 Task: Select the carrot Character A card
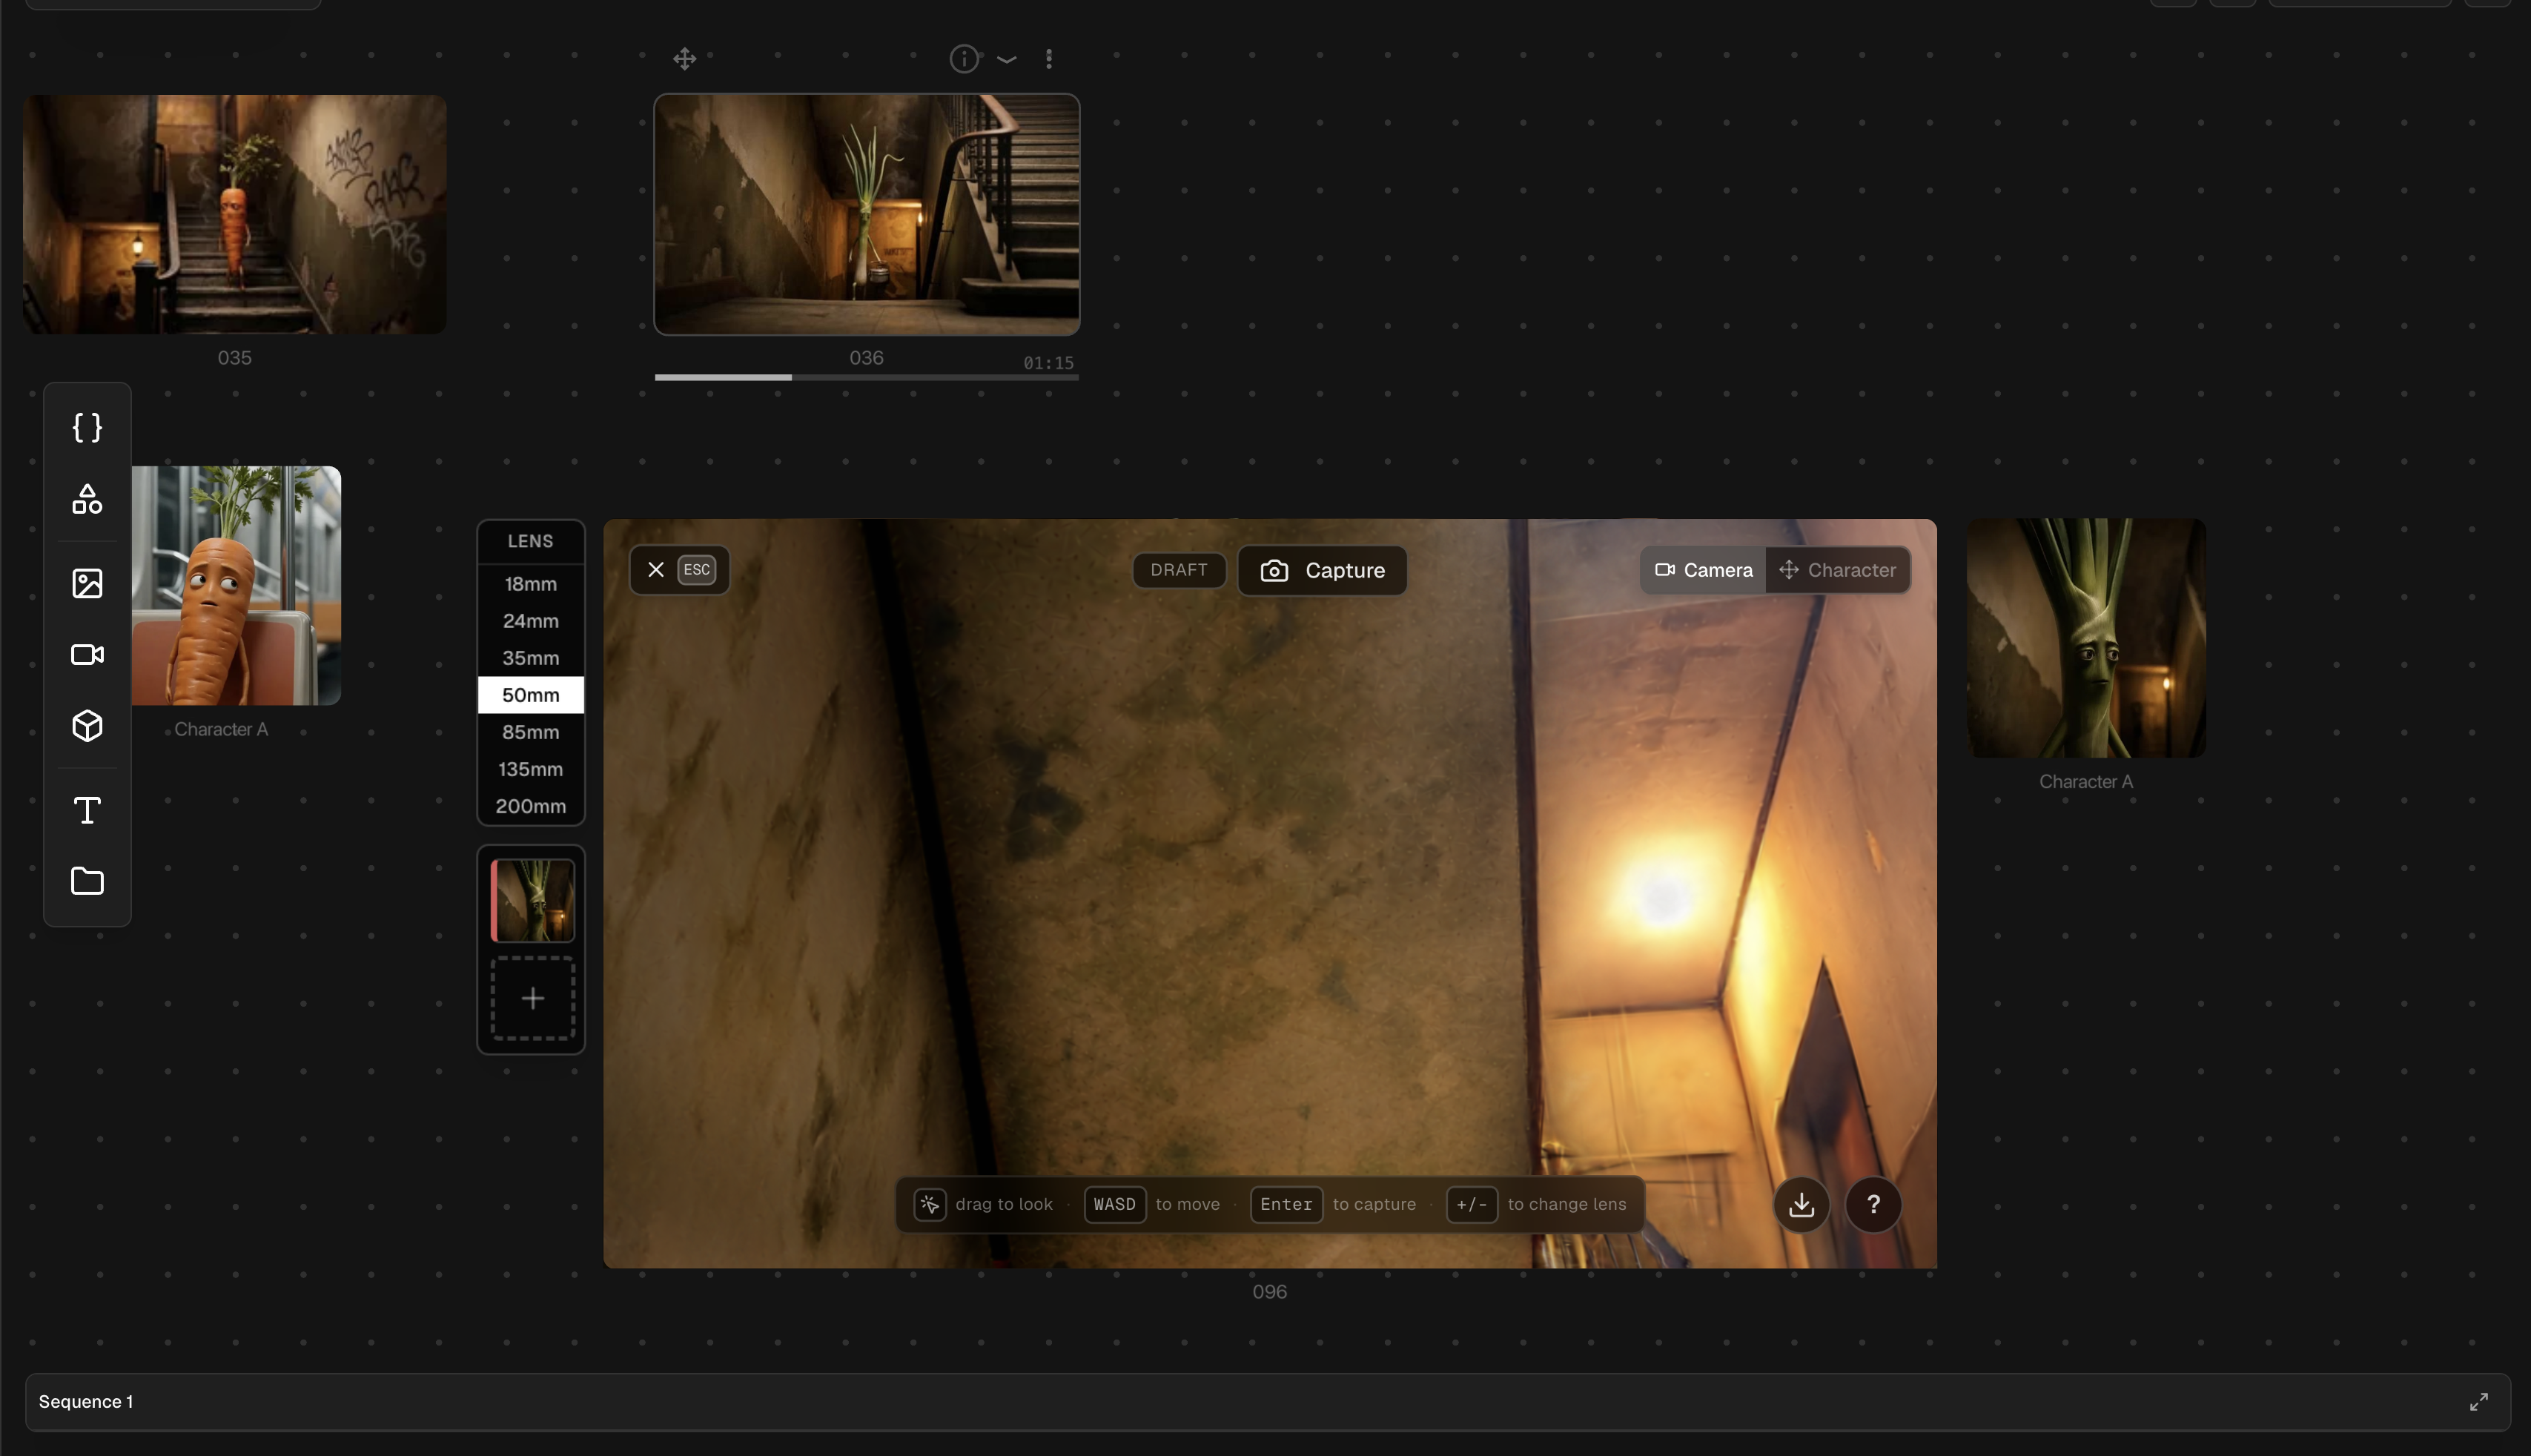coord(237,585)
